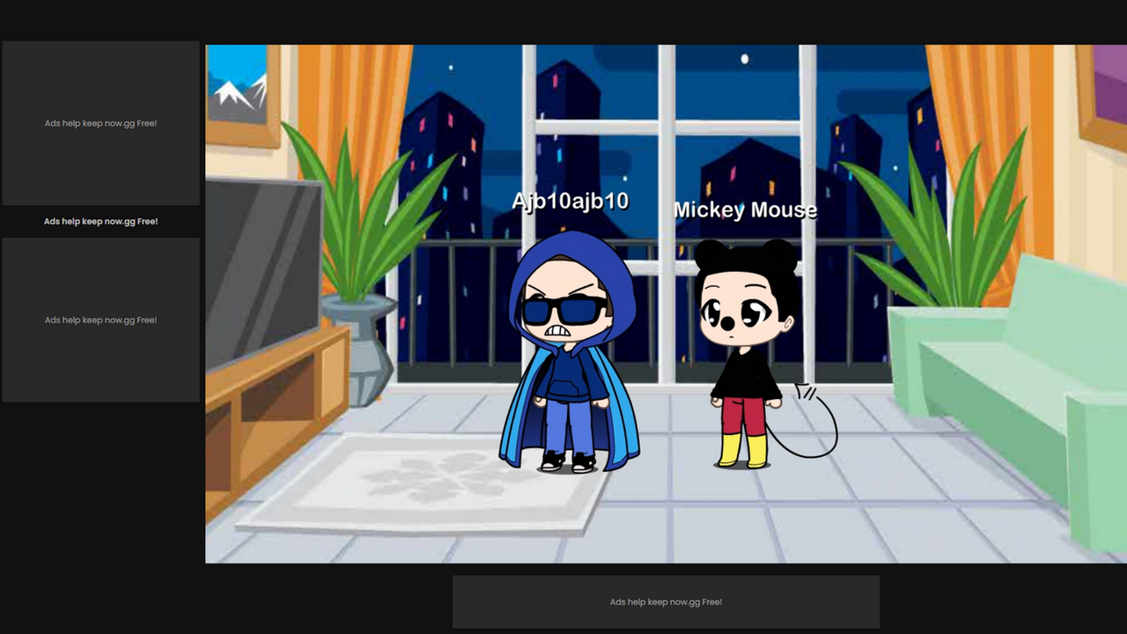
Task: Click the Ajb10ajb10 hooded character
Action: pos(570,352)
